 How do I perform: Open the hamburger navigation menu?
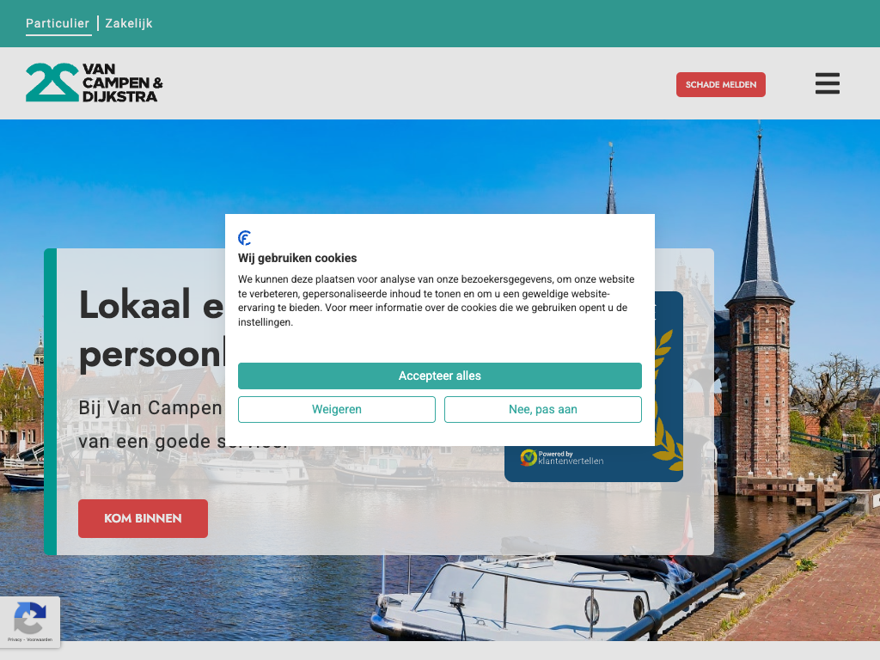[x=828, y=83]
